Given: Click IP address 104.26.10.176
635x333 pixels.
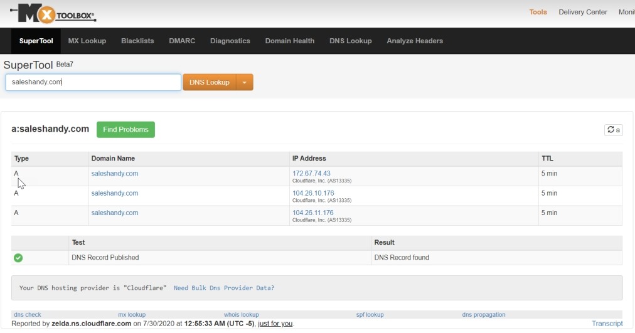Looking at the screenshot, I should pos(313,193).
